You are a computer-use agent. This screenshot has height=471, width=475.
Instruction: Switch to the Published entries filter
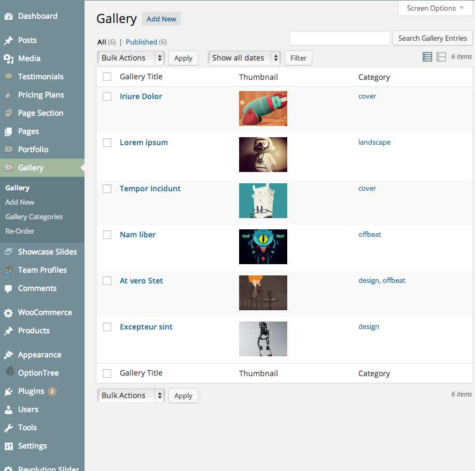pyautogui.click(x=142, y=42)
